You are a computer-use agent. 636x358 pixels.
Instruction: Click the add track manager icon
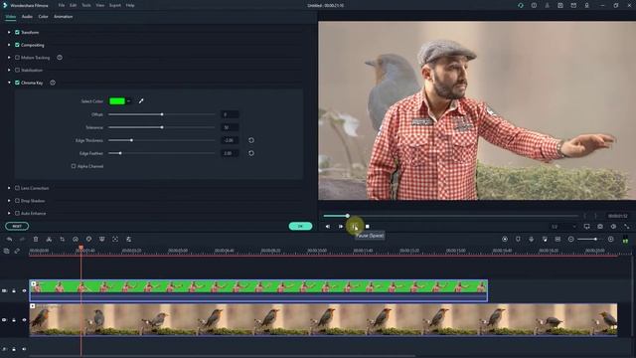click(x=7, y=252)
